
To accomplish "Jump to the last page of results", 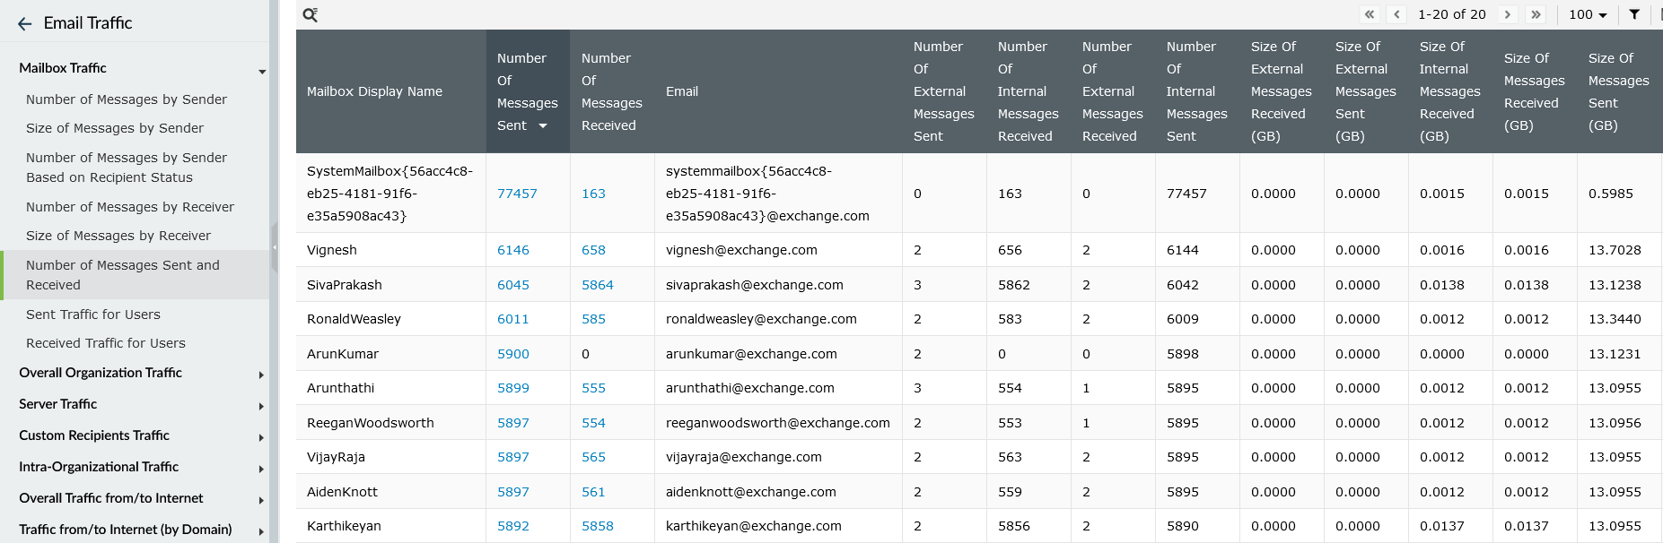I will (1536, 14).
